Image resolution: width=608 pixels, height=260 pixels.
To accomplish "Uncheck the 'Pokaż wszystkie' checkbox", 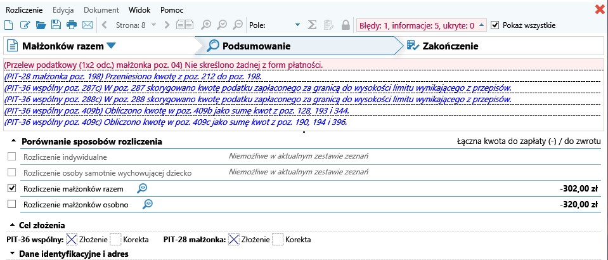I will pyautogui.click(x=495, y=25).
